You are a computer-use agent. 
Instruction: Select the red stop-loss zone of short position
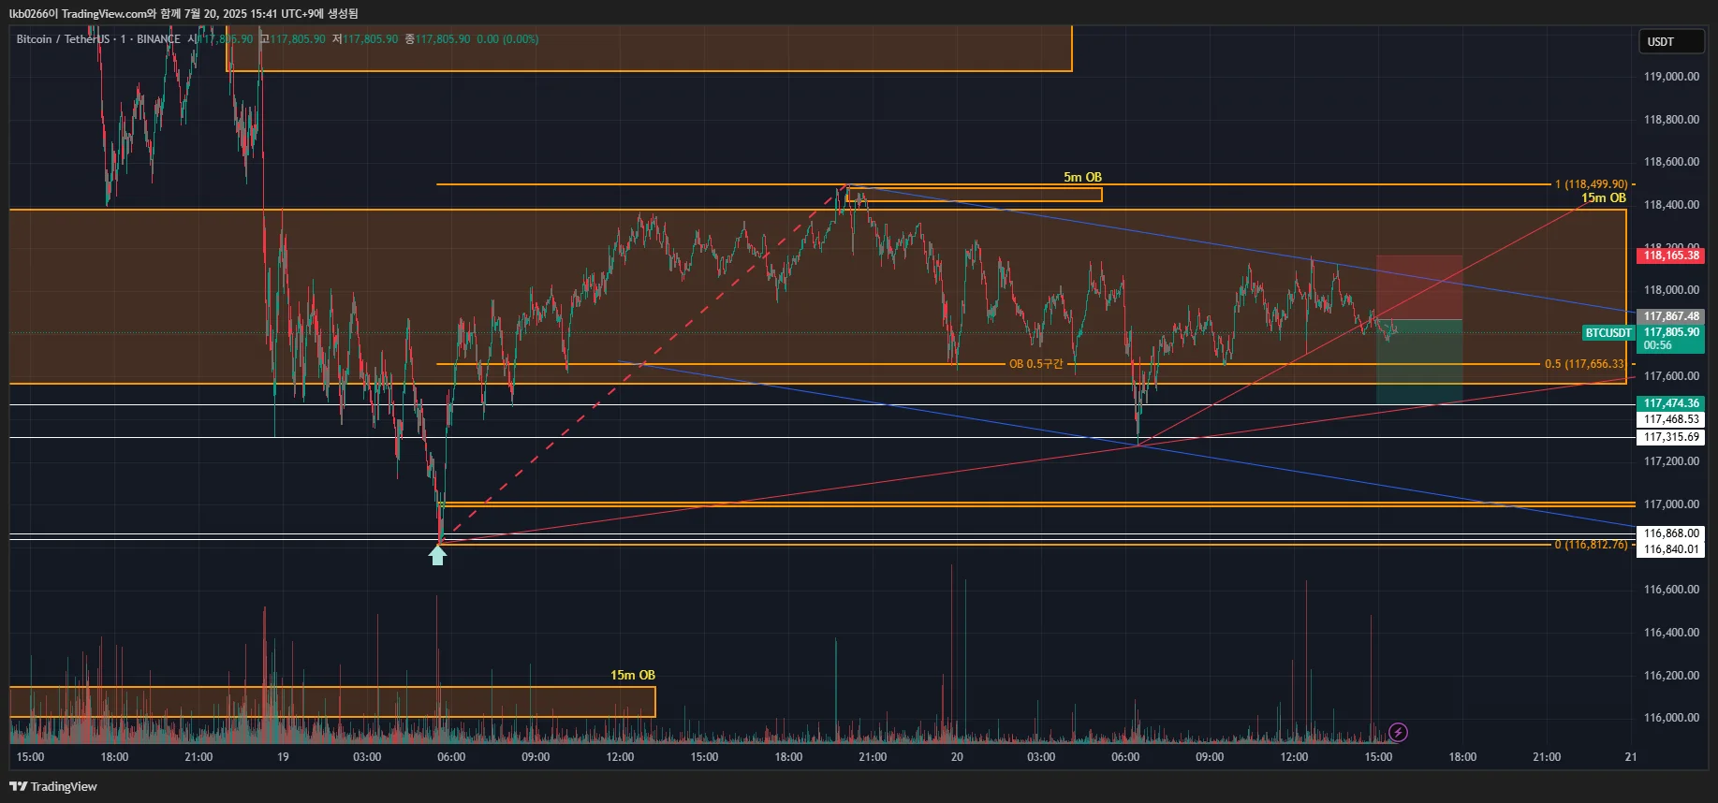pyautogui.click(x=1419, y=287)
